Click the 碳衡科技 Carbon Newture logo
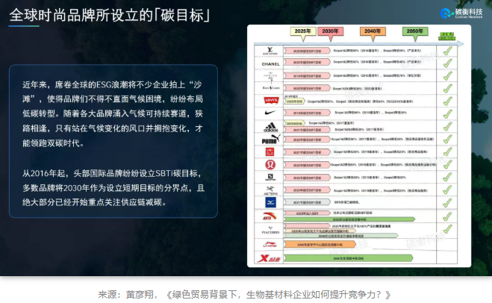 (461, 13)
